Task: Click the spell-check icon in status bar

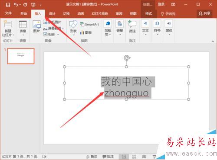Action: pyautogui.click(x=44, y=157)
